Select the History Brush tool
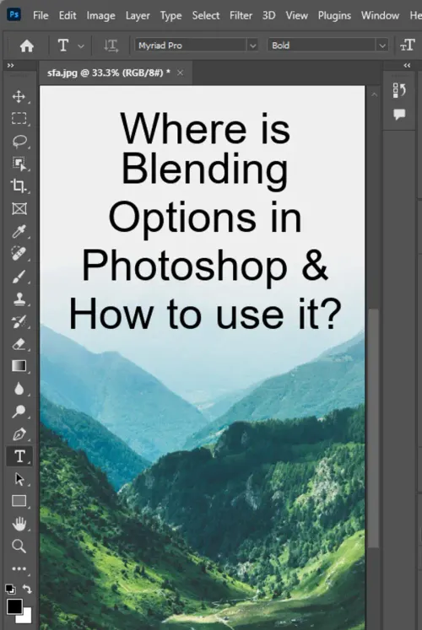The width and height of the screenshot is (422, 630). pyautogui.click(x=19, y=321)
